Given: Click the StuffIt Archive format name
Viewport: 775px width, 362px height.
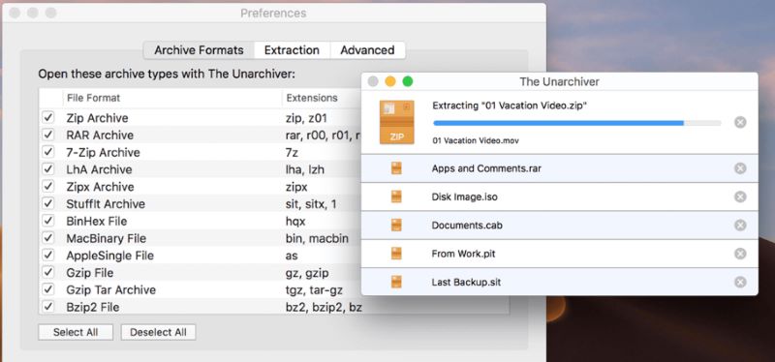Looking at the screenshot, I should [106, 204].
